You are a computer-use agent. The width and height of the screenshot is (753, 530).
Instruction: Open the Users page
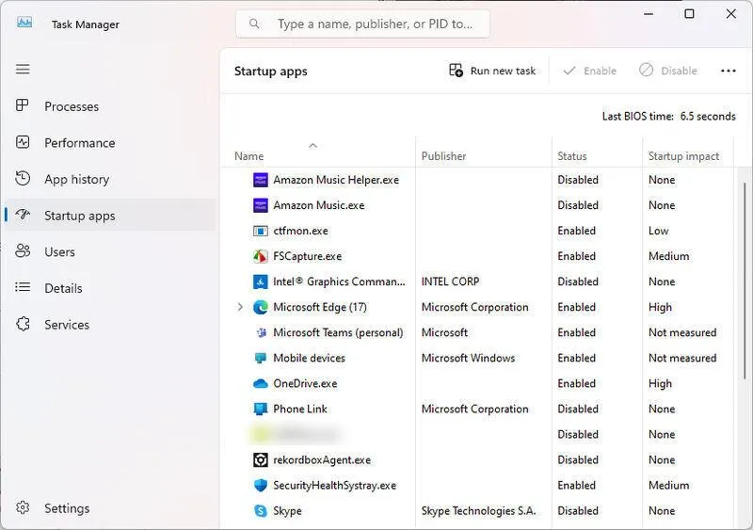pos(110,251)
